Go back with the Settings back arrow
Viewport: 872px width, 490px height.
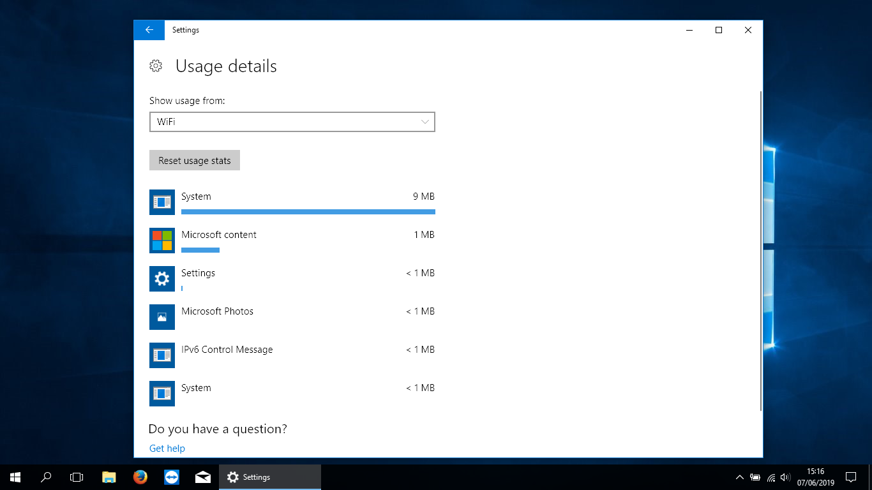pos(149,30)
